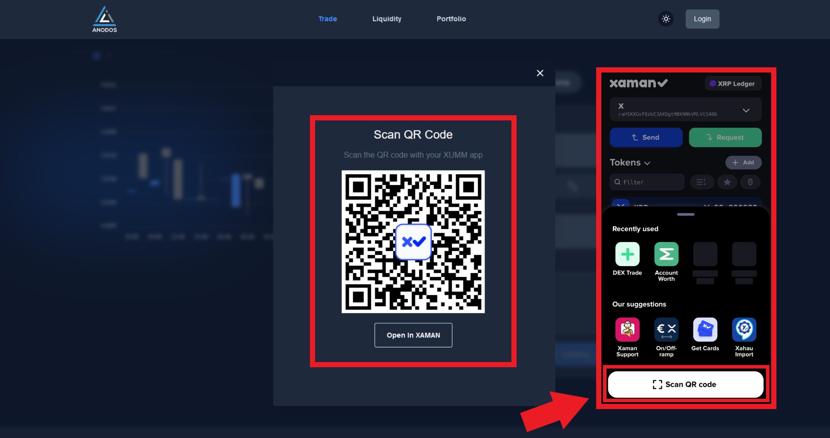
Task: Open the On/Off-ramp icon
Action: click(666, 330)
